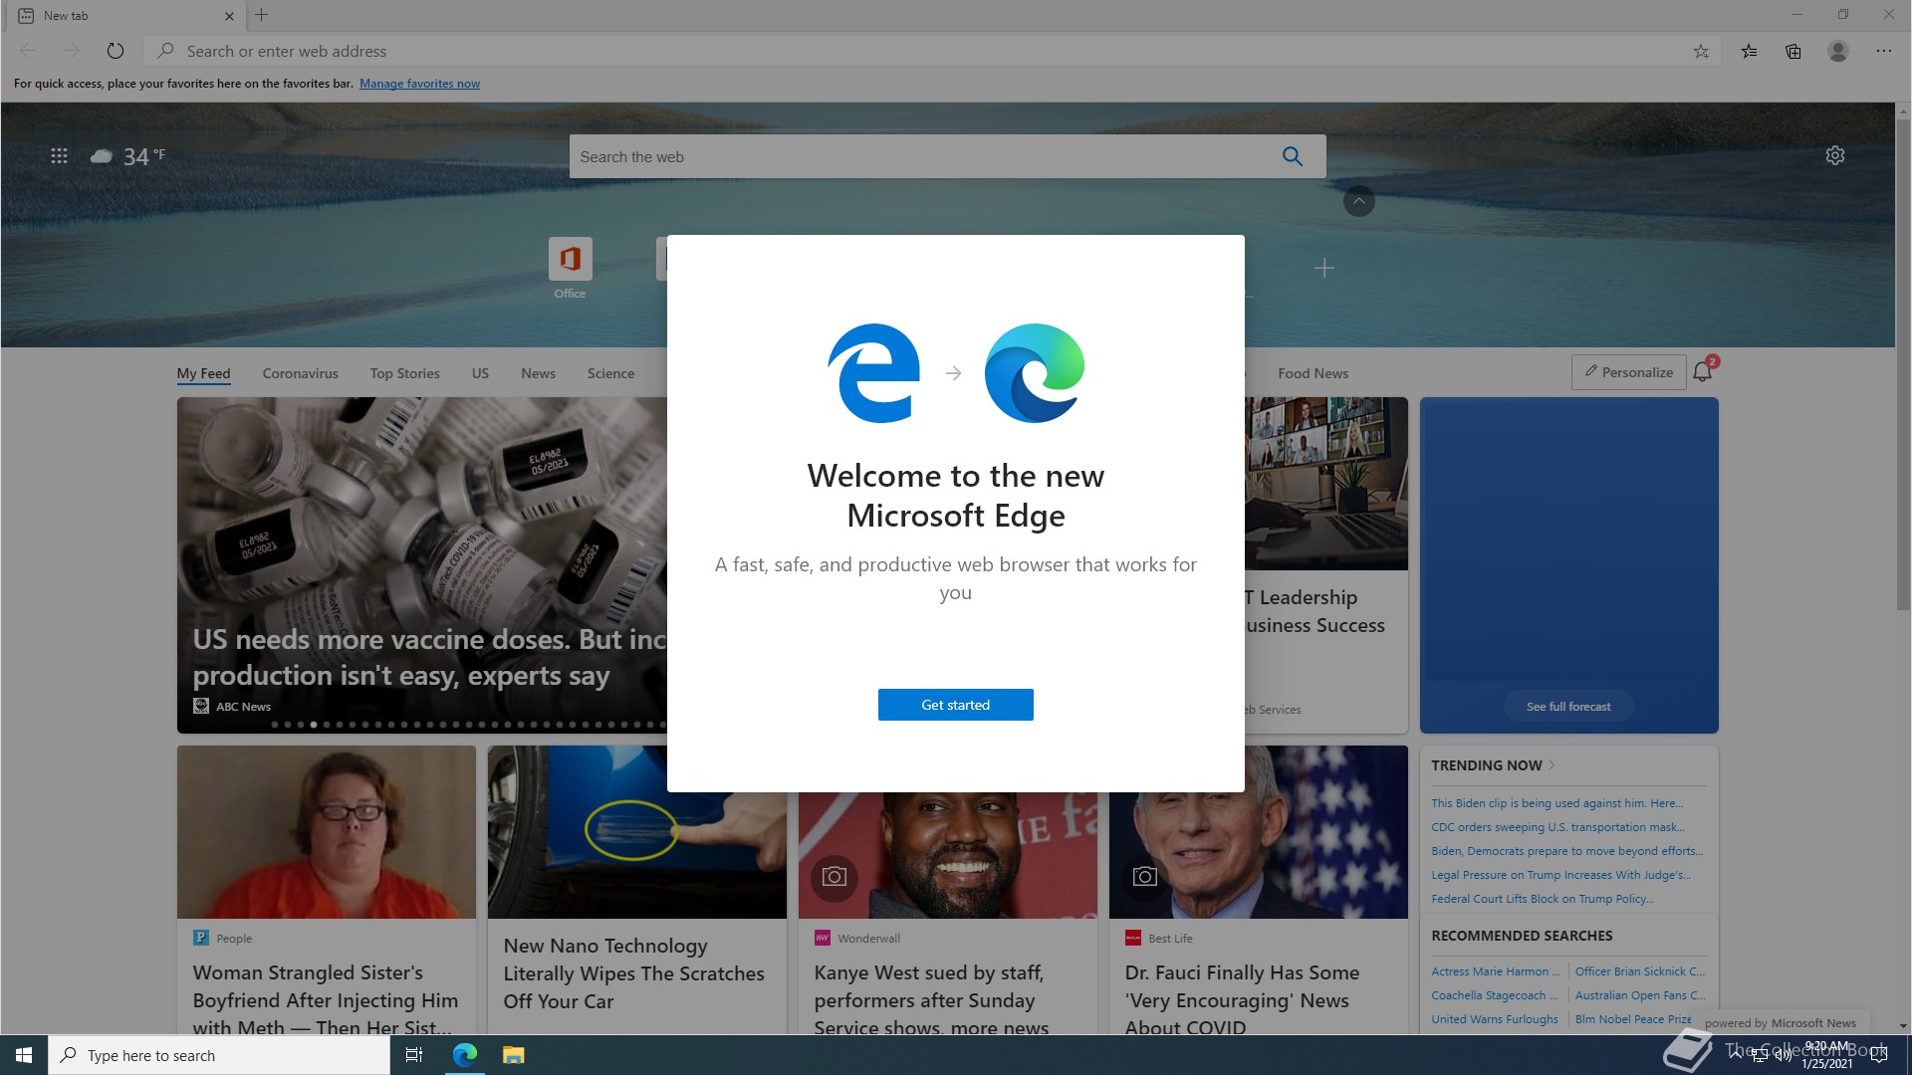Click the Best Life source label
Image resolution: width=1912 pixels, height=1075 pixels.
point(1169,939)
